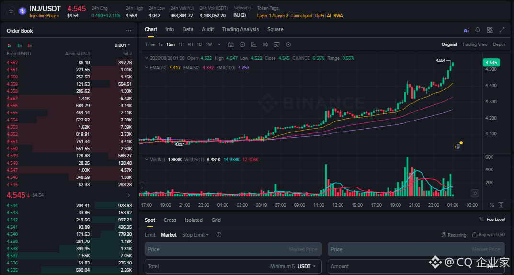Toggle percentage scale on the chart axis
Viewport: 514px width, 275px height.
point(491,205)
